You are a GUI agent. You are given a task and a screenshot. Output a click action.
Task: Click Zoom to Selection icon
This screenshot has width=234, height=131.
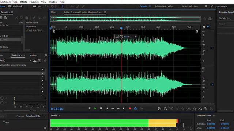(200, 109)
